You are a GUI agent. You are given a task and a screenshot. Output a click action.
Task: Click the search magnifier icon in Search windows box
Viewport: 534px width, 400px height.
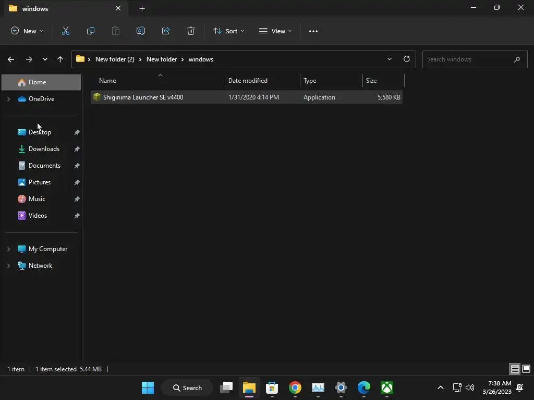(517, 59)
